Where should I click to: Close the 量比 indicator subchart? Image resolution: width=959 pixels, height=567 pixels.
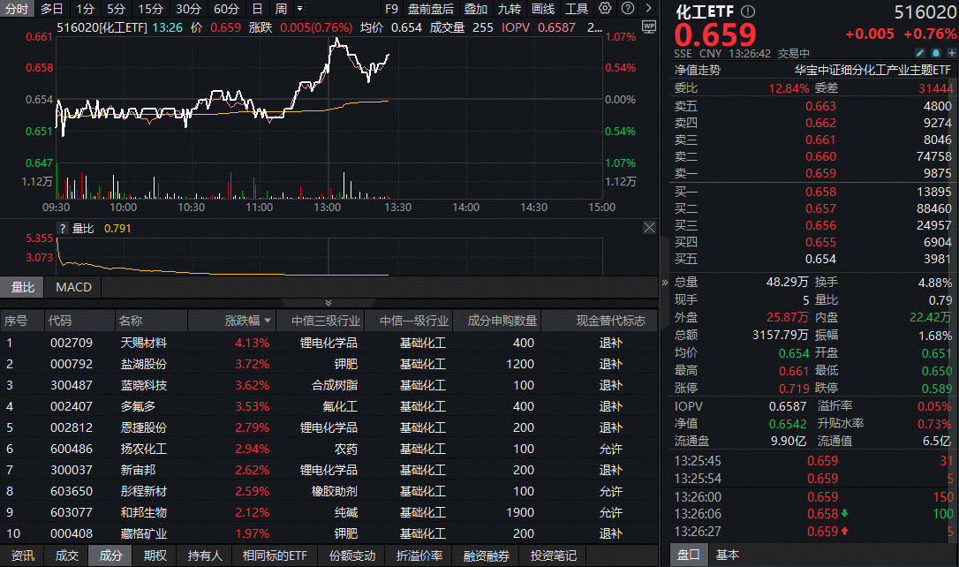pyautogui.click(x=649, y=227)
